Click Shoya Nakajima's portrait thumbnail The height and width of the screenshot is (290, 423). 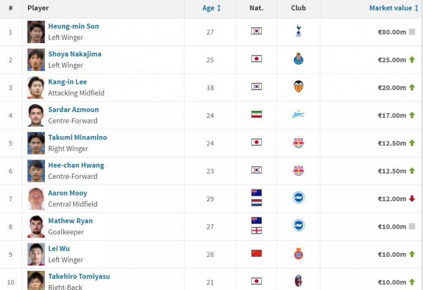pyautogui.click(x=36, y=60)
